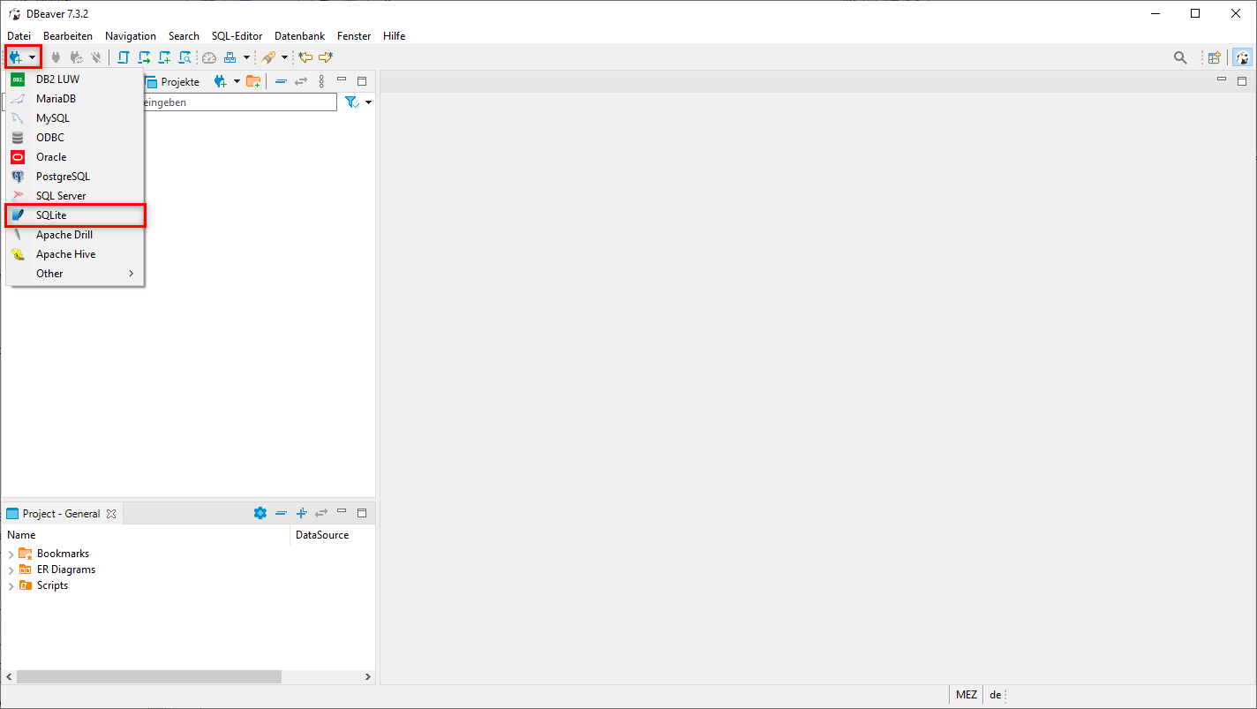1257x709 pixels.
Task: Select SQLite from the driver list
Action: [53, 215]
